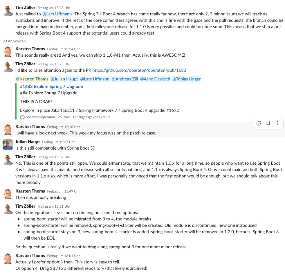Bookmark the hovered message for later
285x273 pixels.
click(268, 123)
